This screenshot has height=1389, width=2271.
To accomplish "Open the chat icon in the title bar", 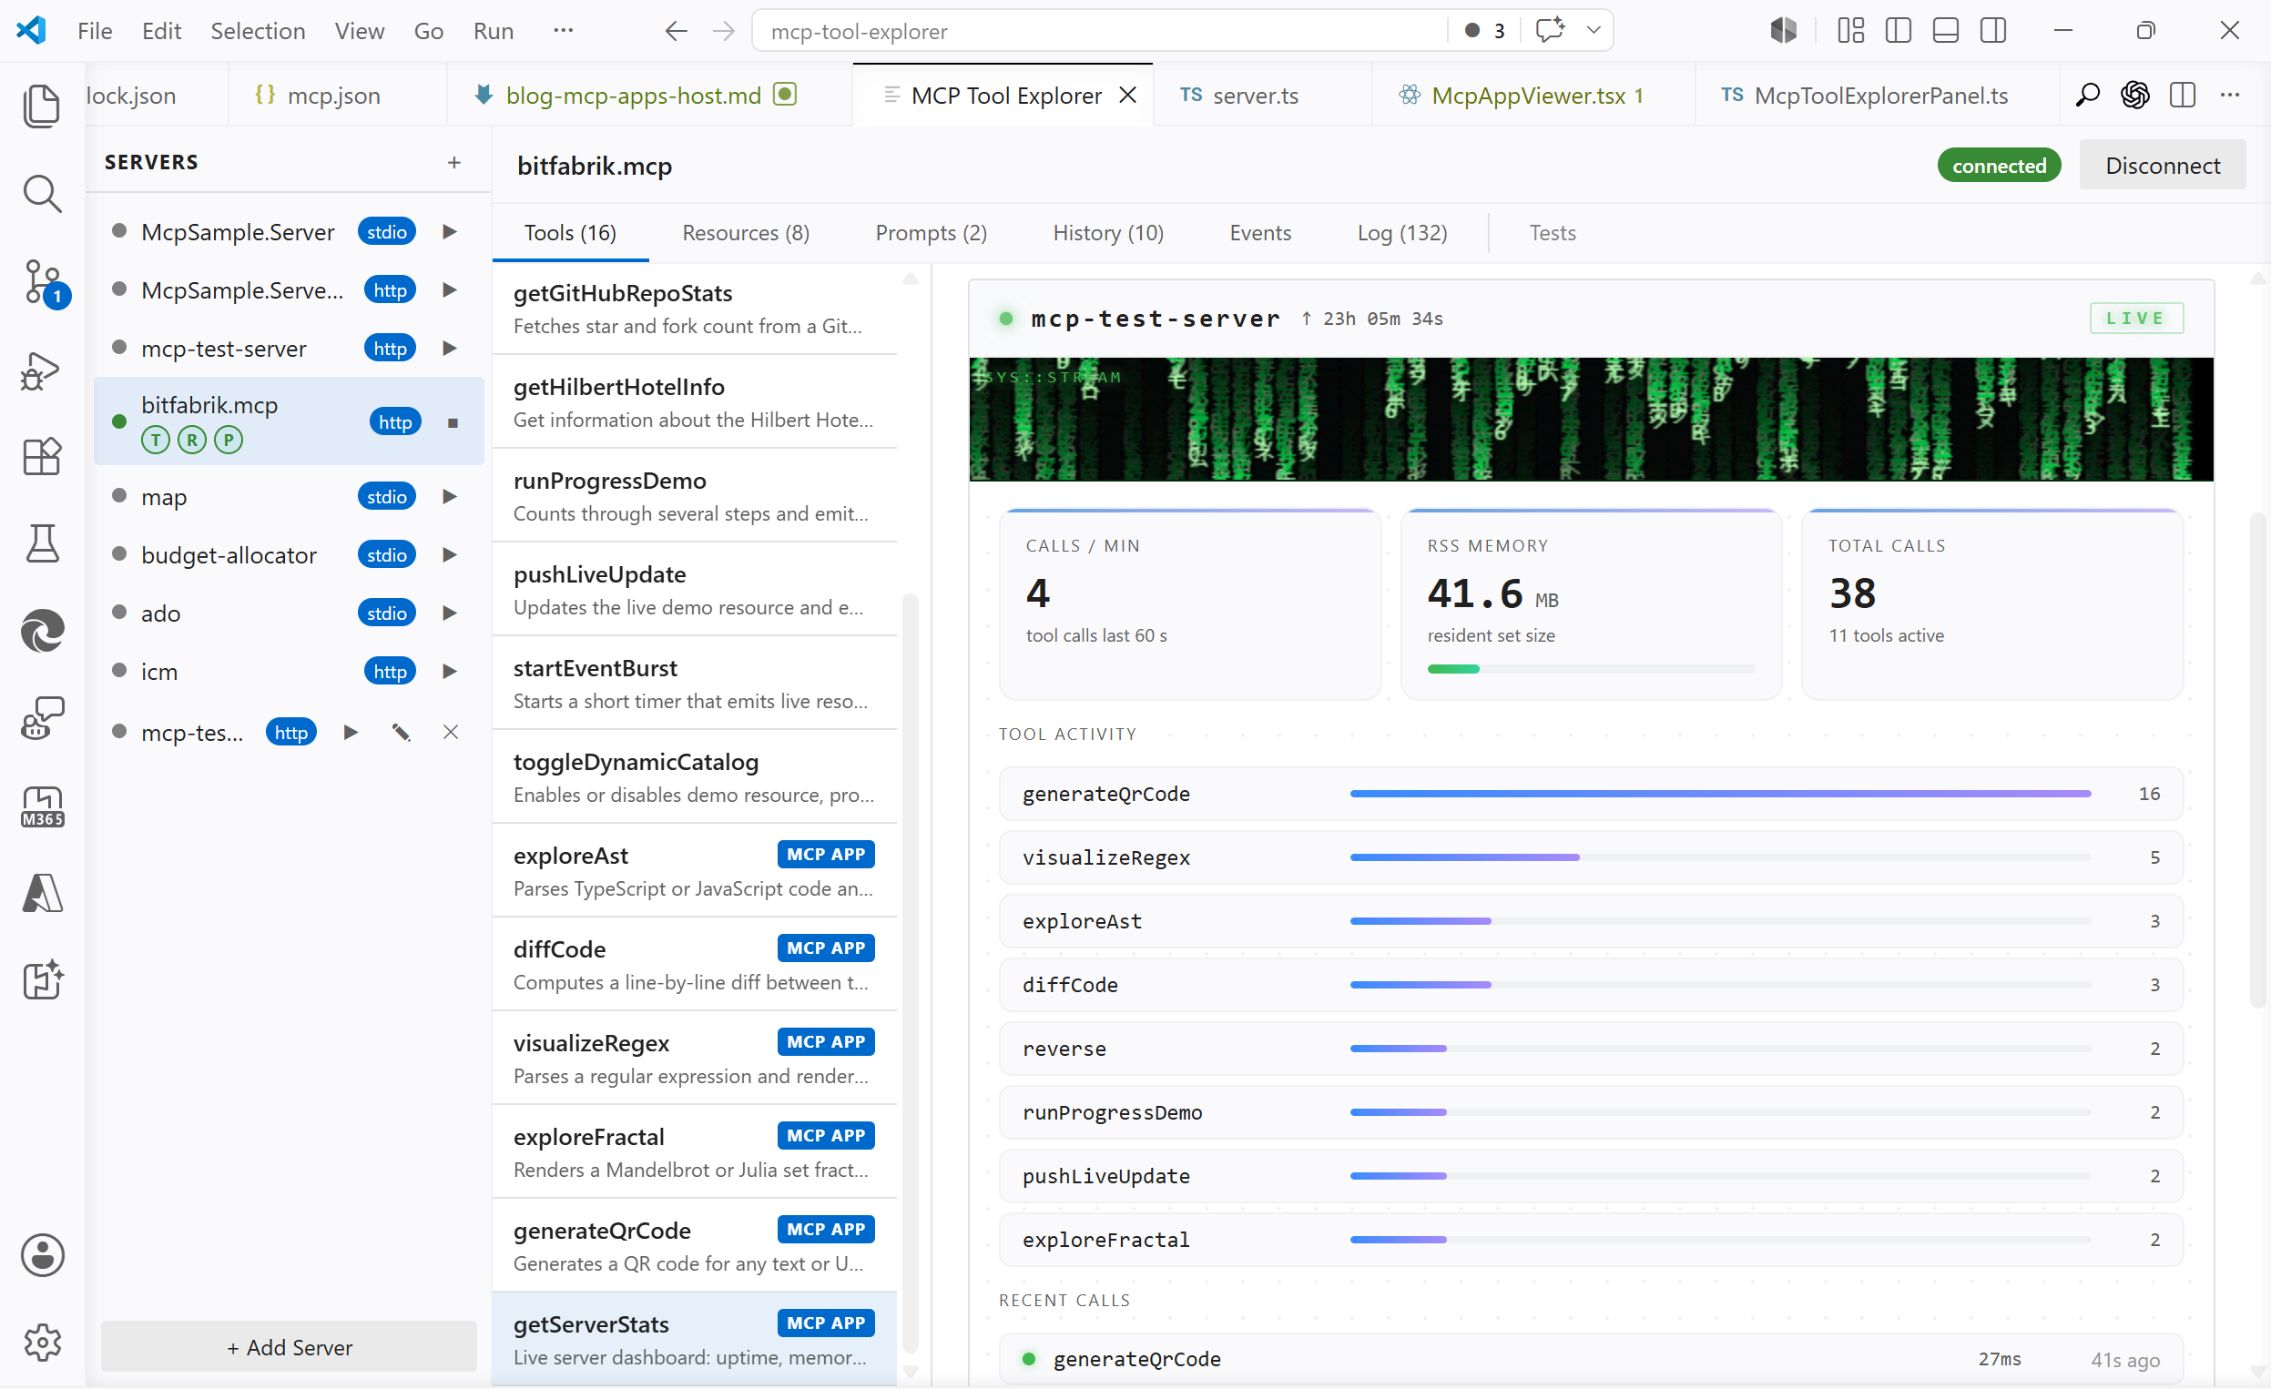I will click(1550, 30).
